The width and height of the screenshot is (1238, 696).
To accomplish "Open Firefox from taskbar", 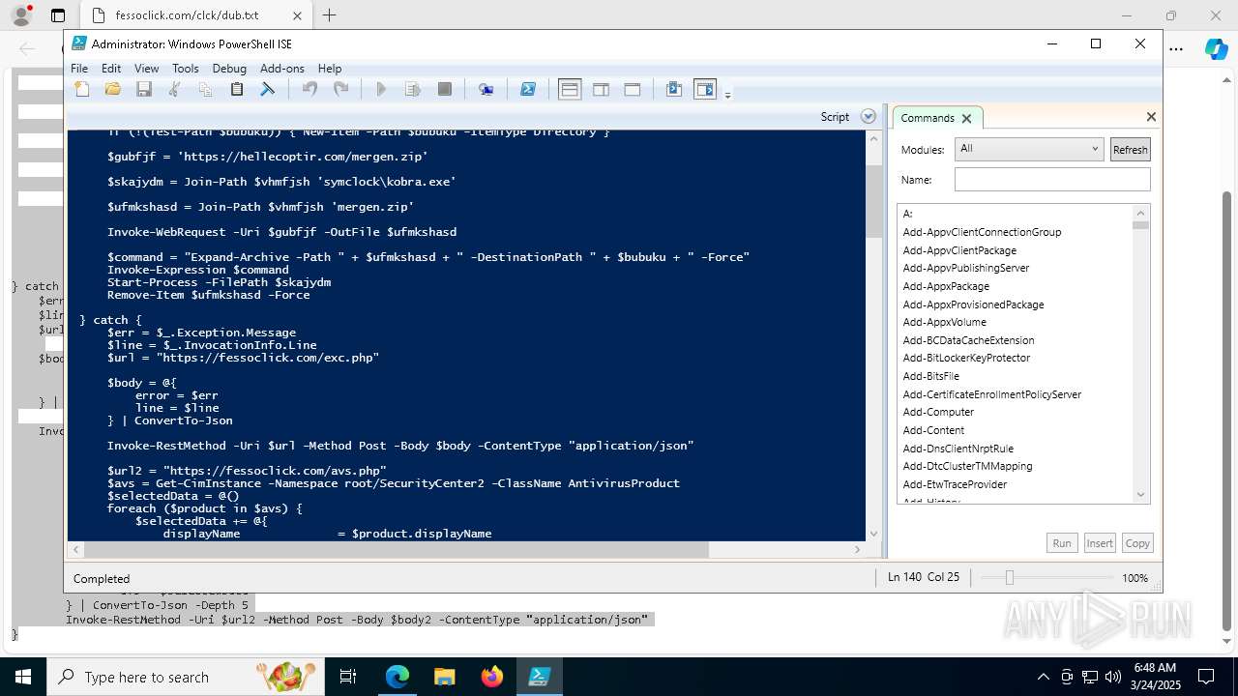I will click(x=492, y=677).
